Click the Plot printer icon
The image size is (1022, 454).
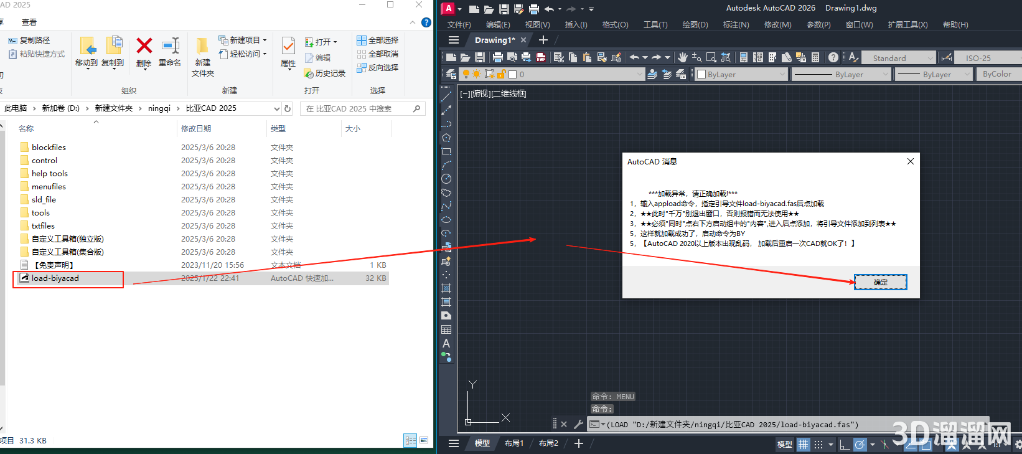click(x=497, y=57)
